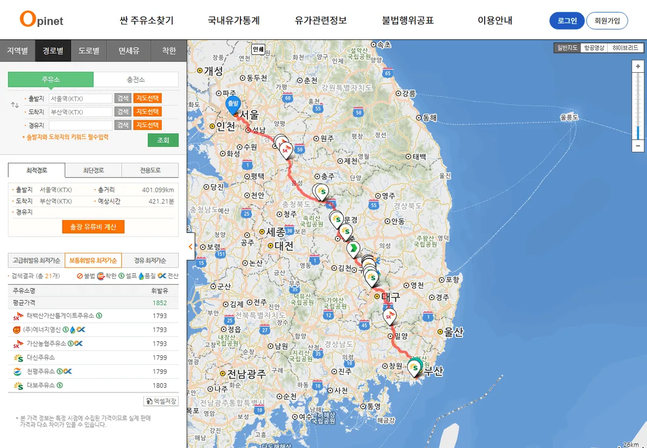Collapse the side panel with orange arrow
This screenshot has height=448, width=647.
[x=190, y=247]
